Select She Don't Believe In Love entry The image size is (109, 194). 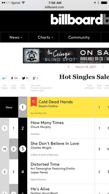tap(55, 143)
